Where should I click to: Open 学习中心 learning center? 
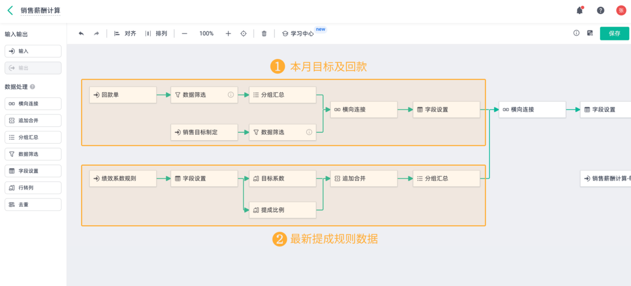[x=298, y=34]
